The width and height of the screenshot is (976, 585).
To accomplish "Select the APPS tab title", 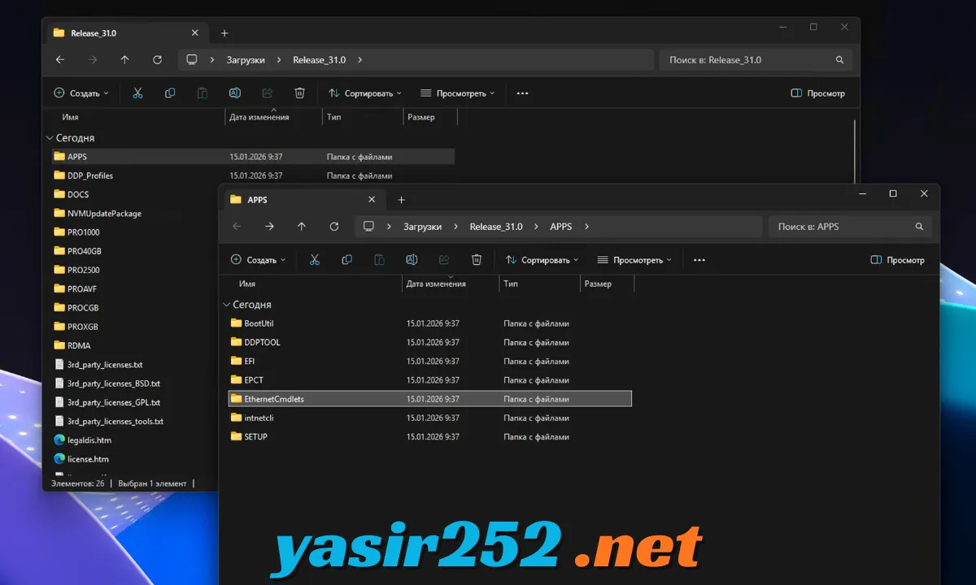I will pos(258,200).
